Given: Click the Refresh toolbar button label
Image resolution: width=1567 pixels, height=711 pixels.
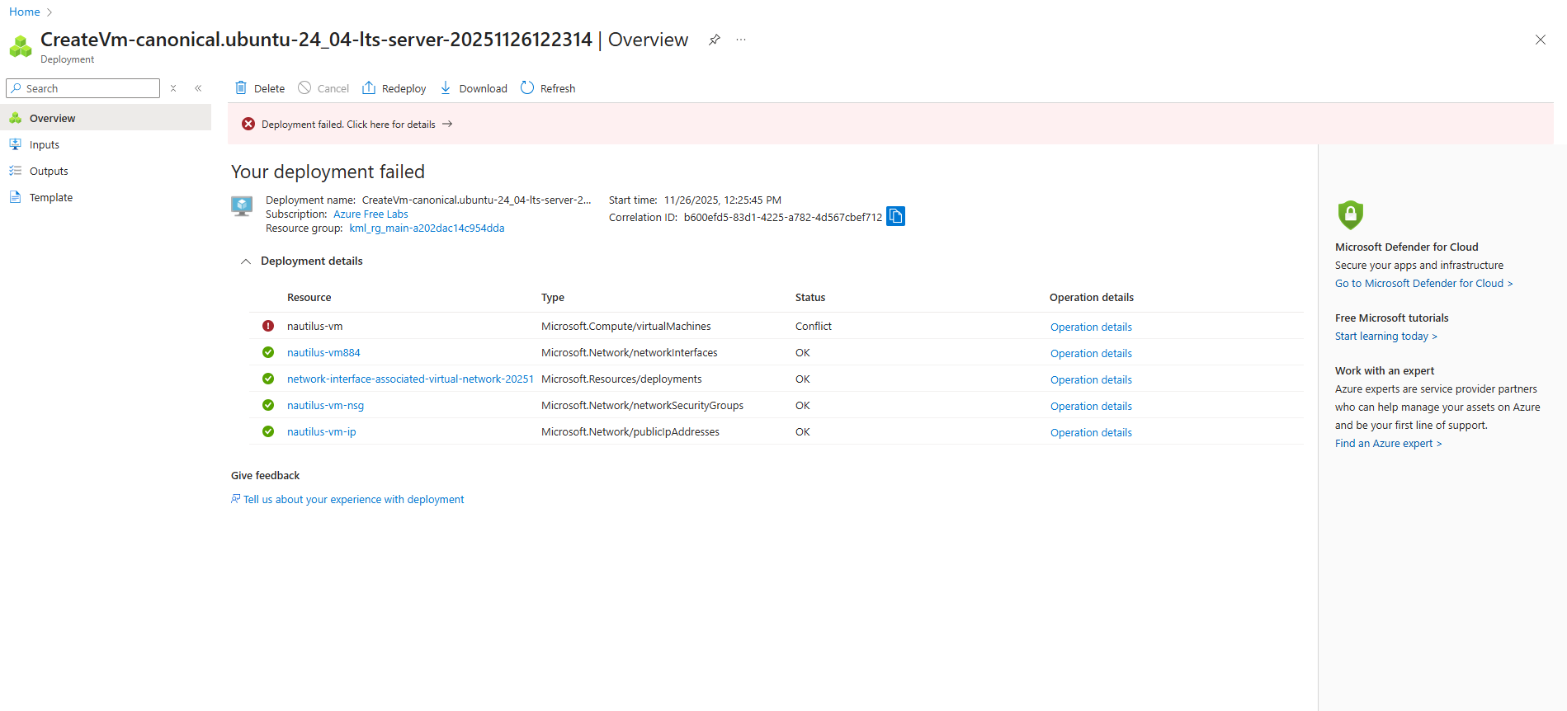Looking at the screenshot, I should coord(558,89).
